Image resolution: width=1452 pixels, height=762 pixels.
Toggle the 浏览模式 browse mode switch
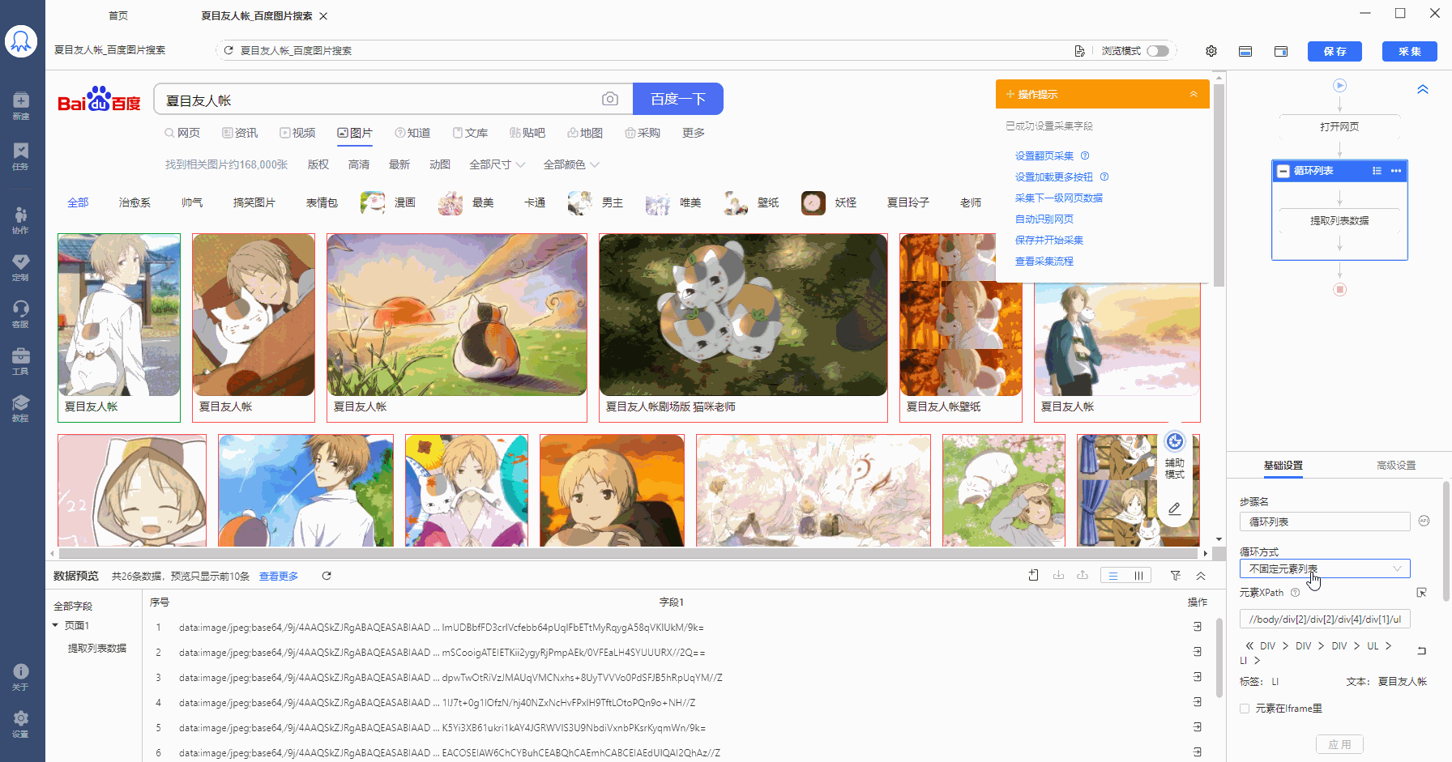tap(1158, 51)
